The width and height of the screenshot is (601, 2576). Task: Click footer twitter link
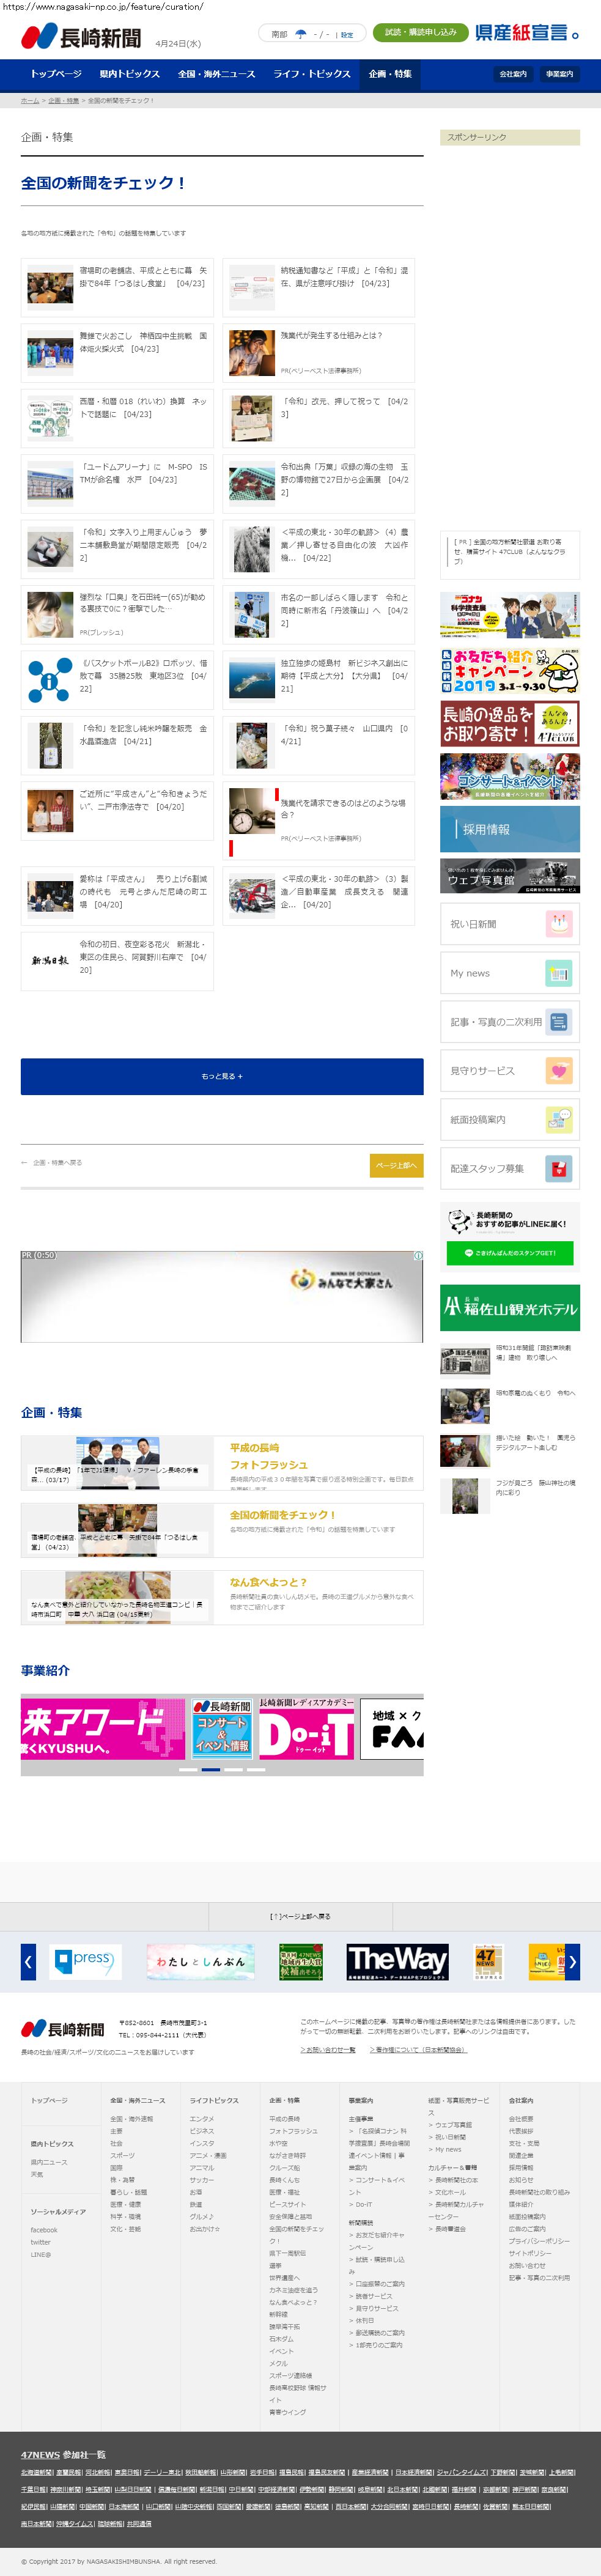[40, 2241]
